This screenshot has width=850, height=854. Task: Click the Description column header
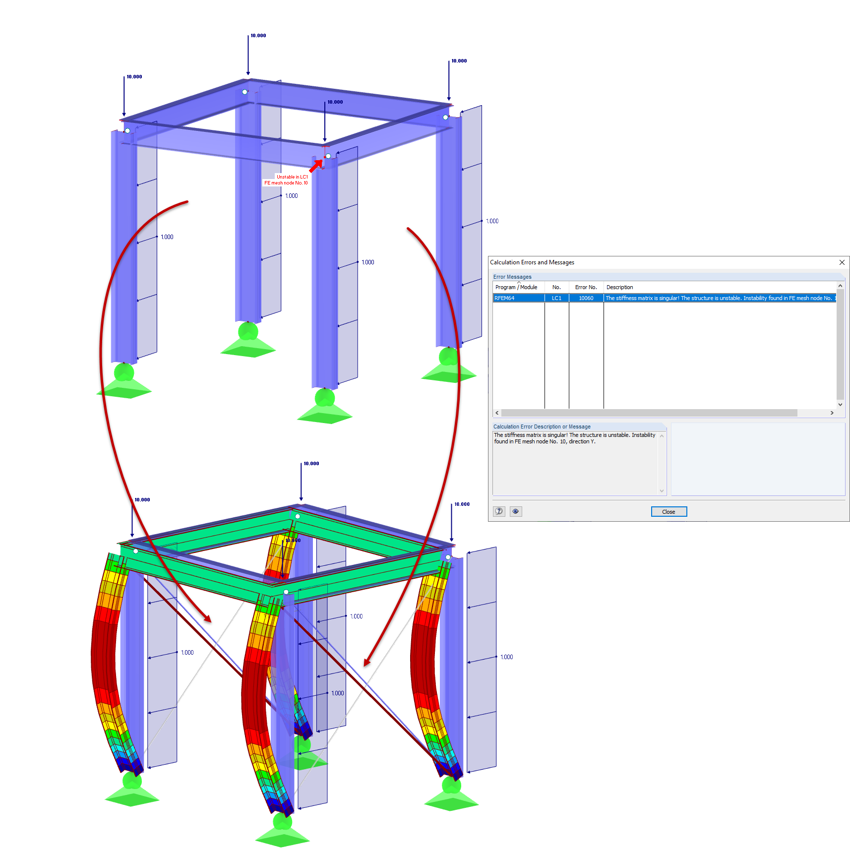click(720, 287)
